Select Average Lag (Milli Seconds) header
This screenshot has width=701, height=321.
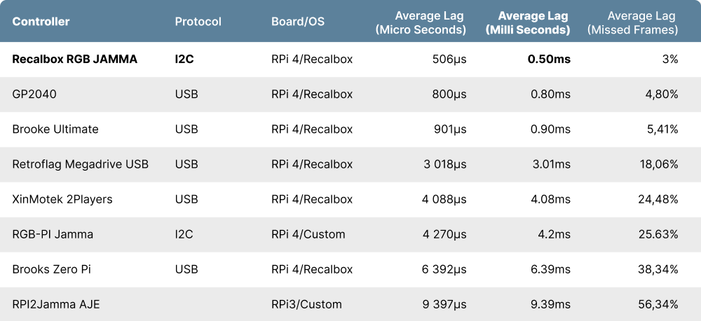[x=528, y=22]
